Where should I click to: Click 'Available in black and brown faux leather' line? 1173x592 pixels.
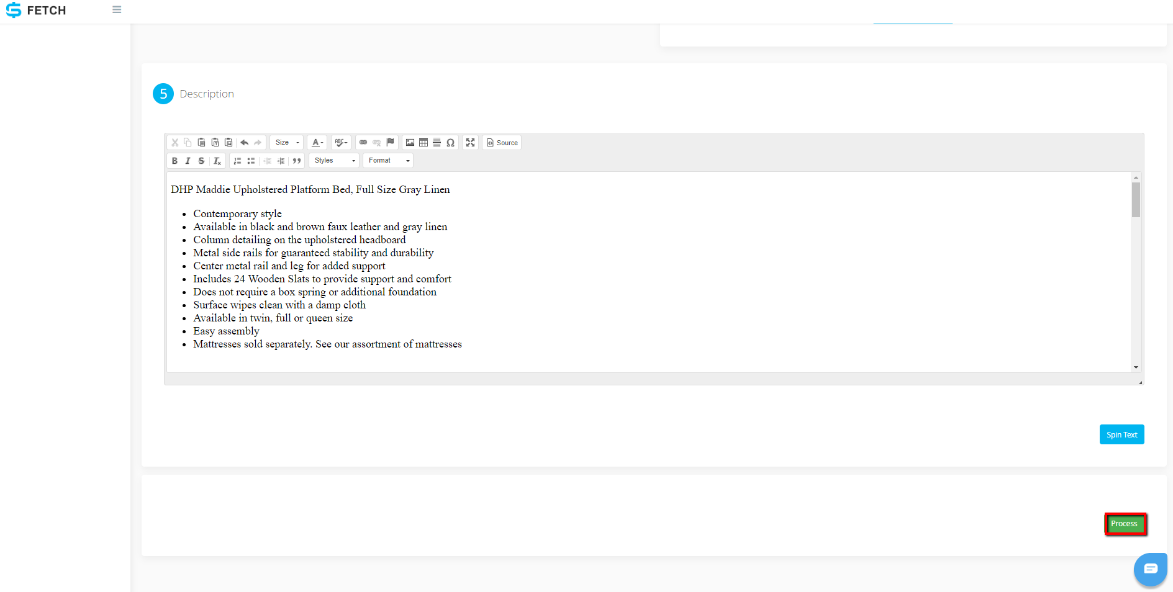point(320,226)
